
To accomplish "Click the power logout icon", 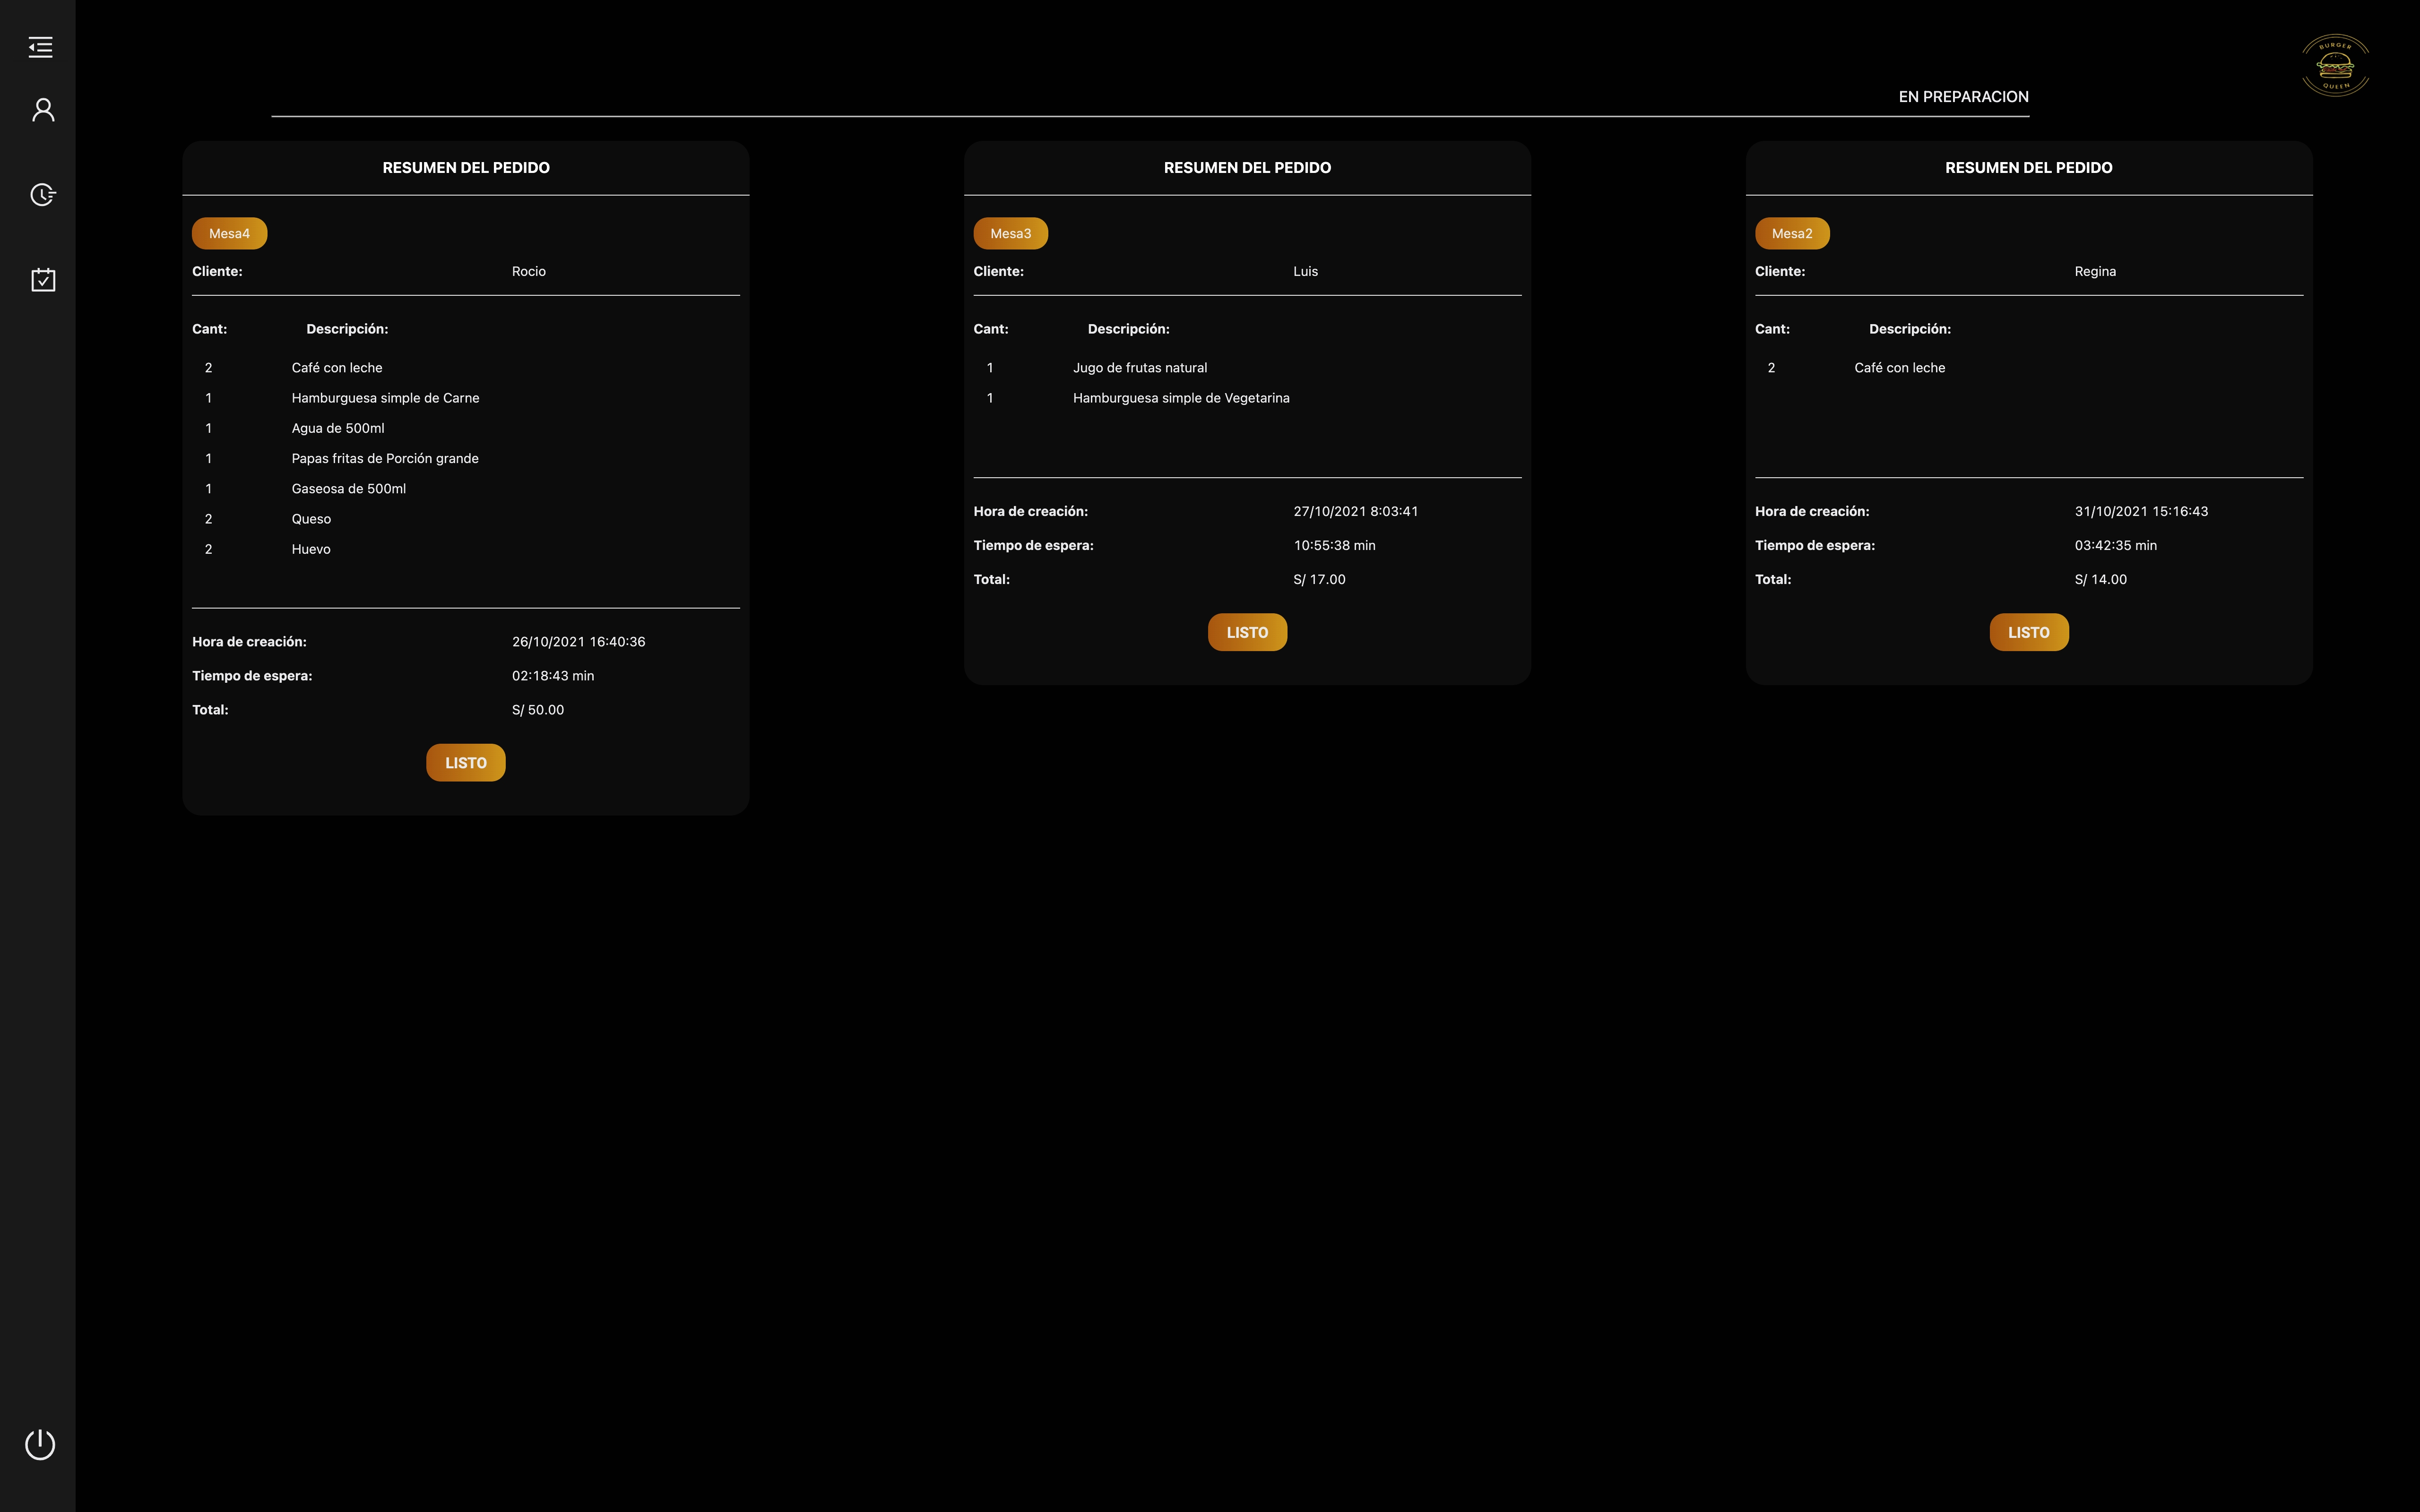I will pyautogui.click(x=40, y=1444).
